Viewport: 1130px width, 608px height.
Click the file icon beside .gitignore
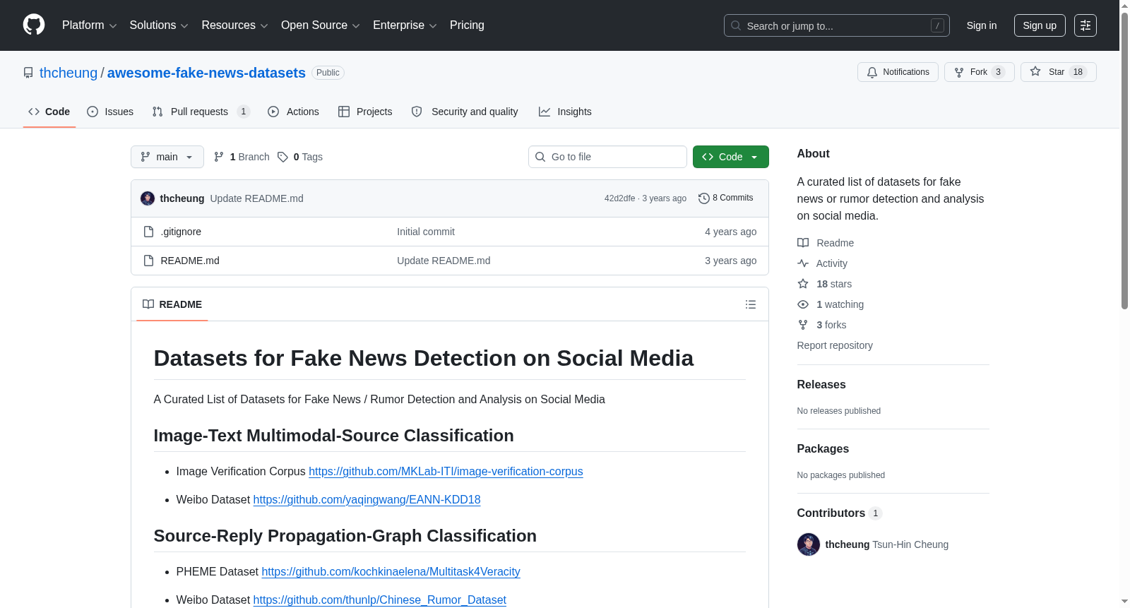(148, 232)
